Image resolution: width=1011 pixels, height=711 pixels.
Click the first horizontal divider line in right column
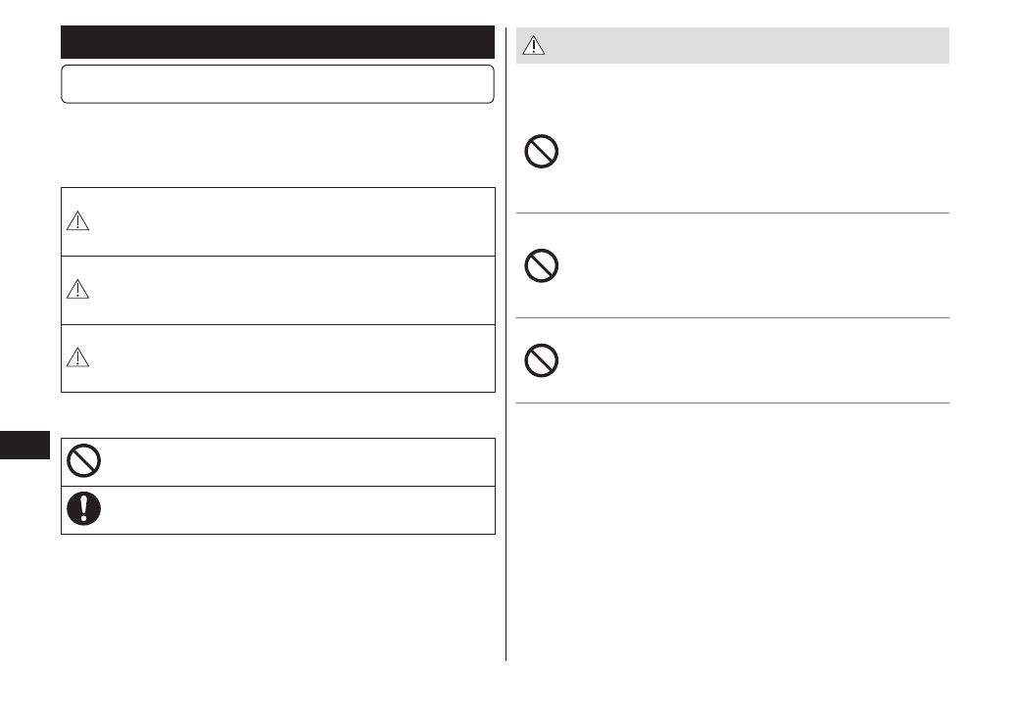click(733, 213)
